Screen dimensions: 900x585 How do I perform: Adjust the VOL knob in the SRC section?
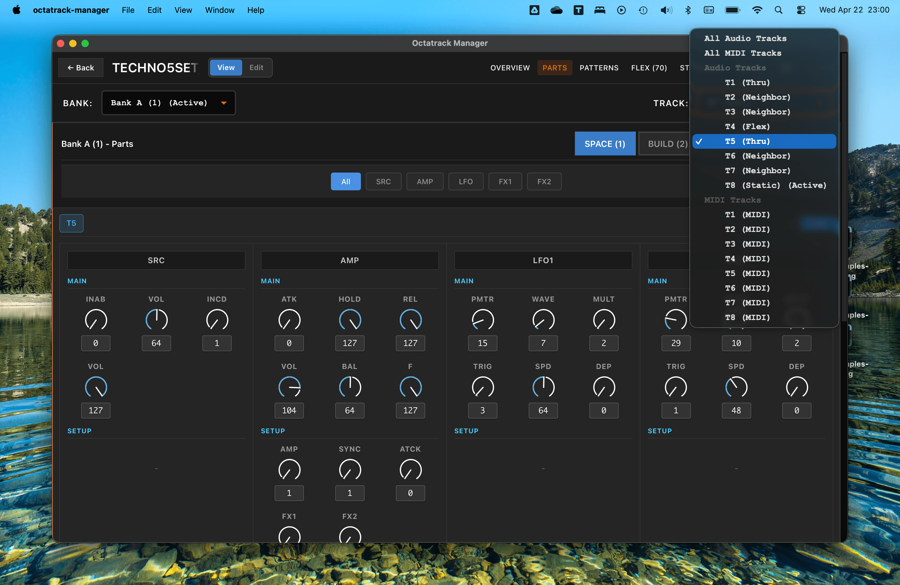pos(156,319)
